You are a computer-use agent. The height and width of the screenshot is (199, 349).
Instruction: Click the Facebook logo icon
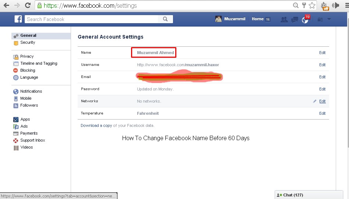coord(18,19)
